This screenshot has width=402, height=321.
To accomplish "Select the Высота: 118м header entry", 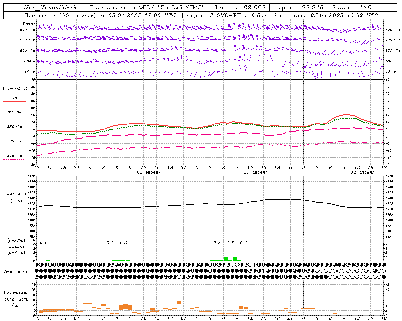I will point(353,8).
